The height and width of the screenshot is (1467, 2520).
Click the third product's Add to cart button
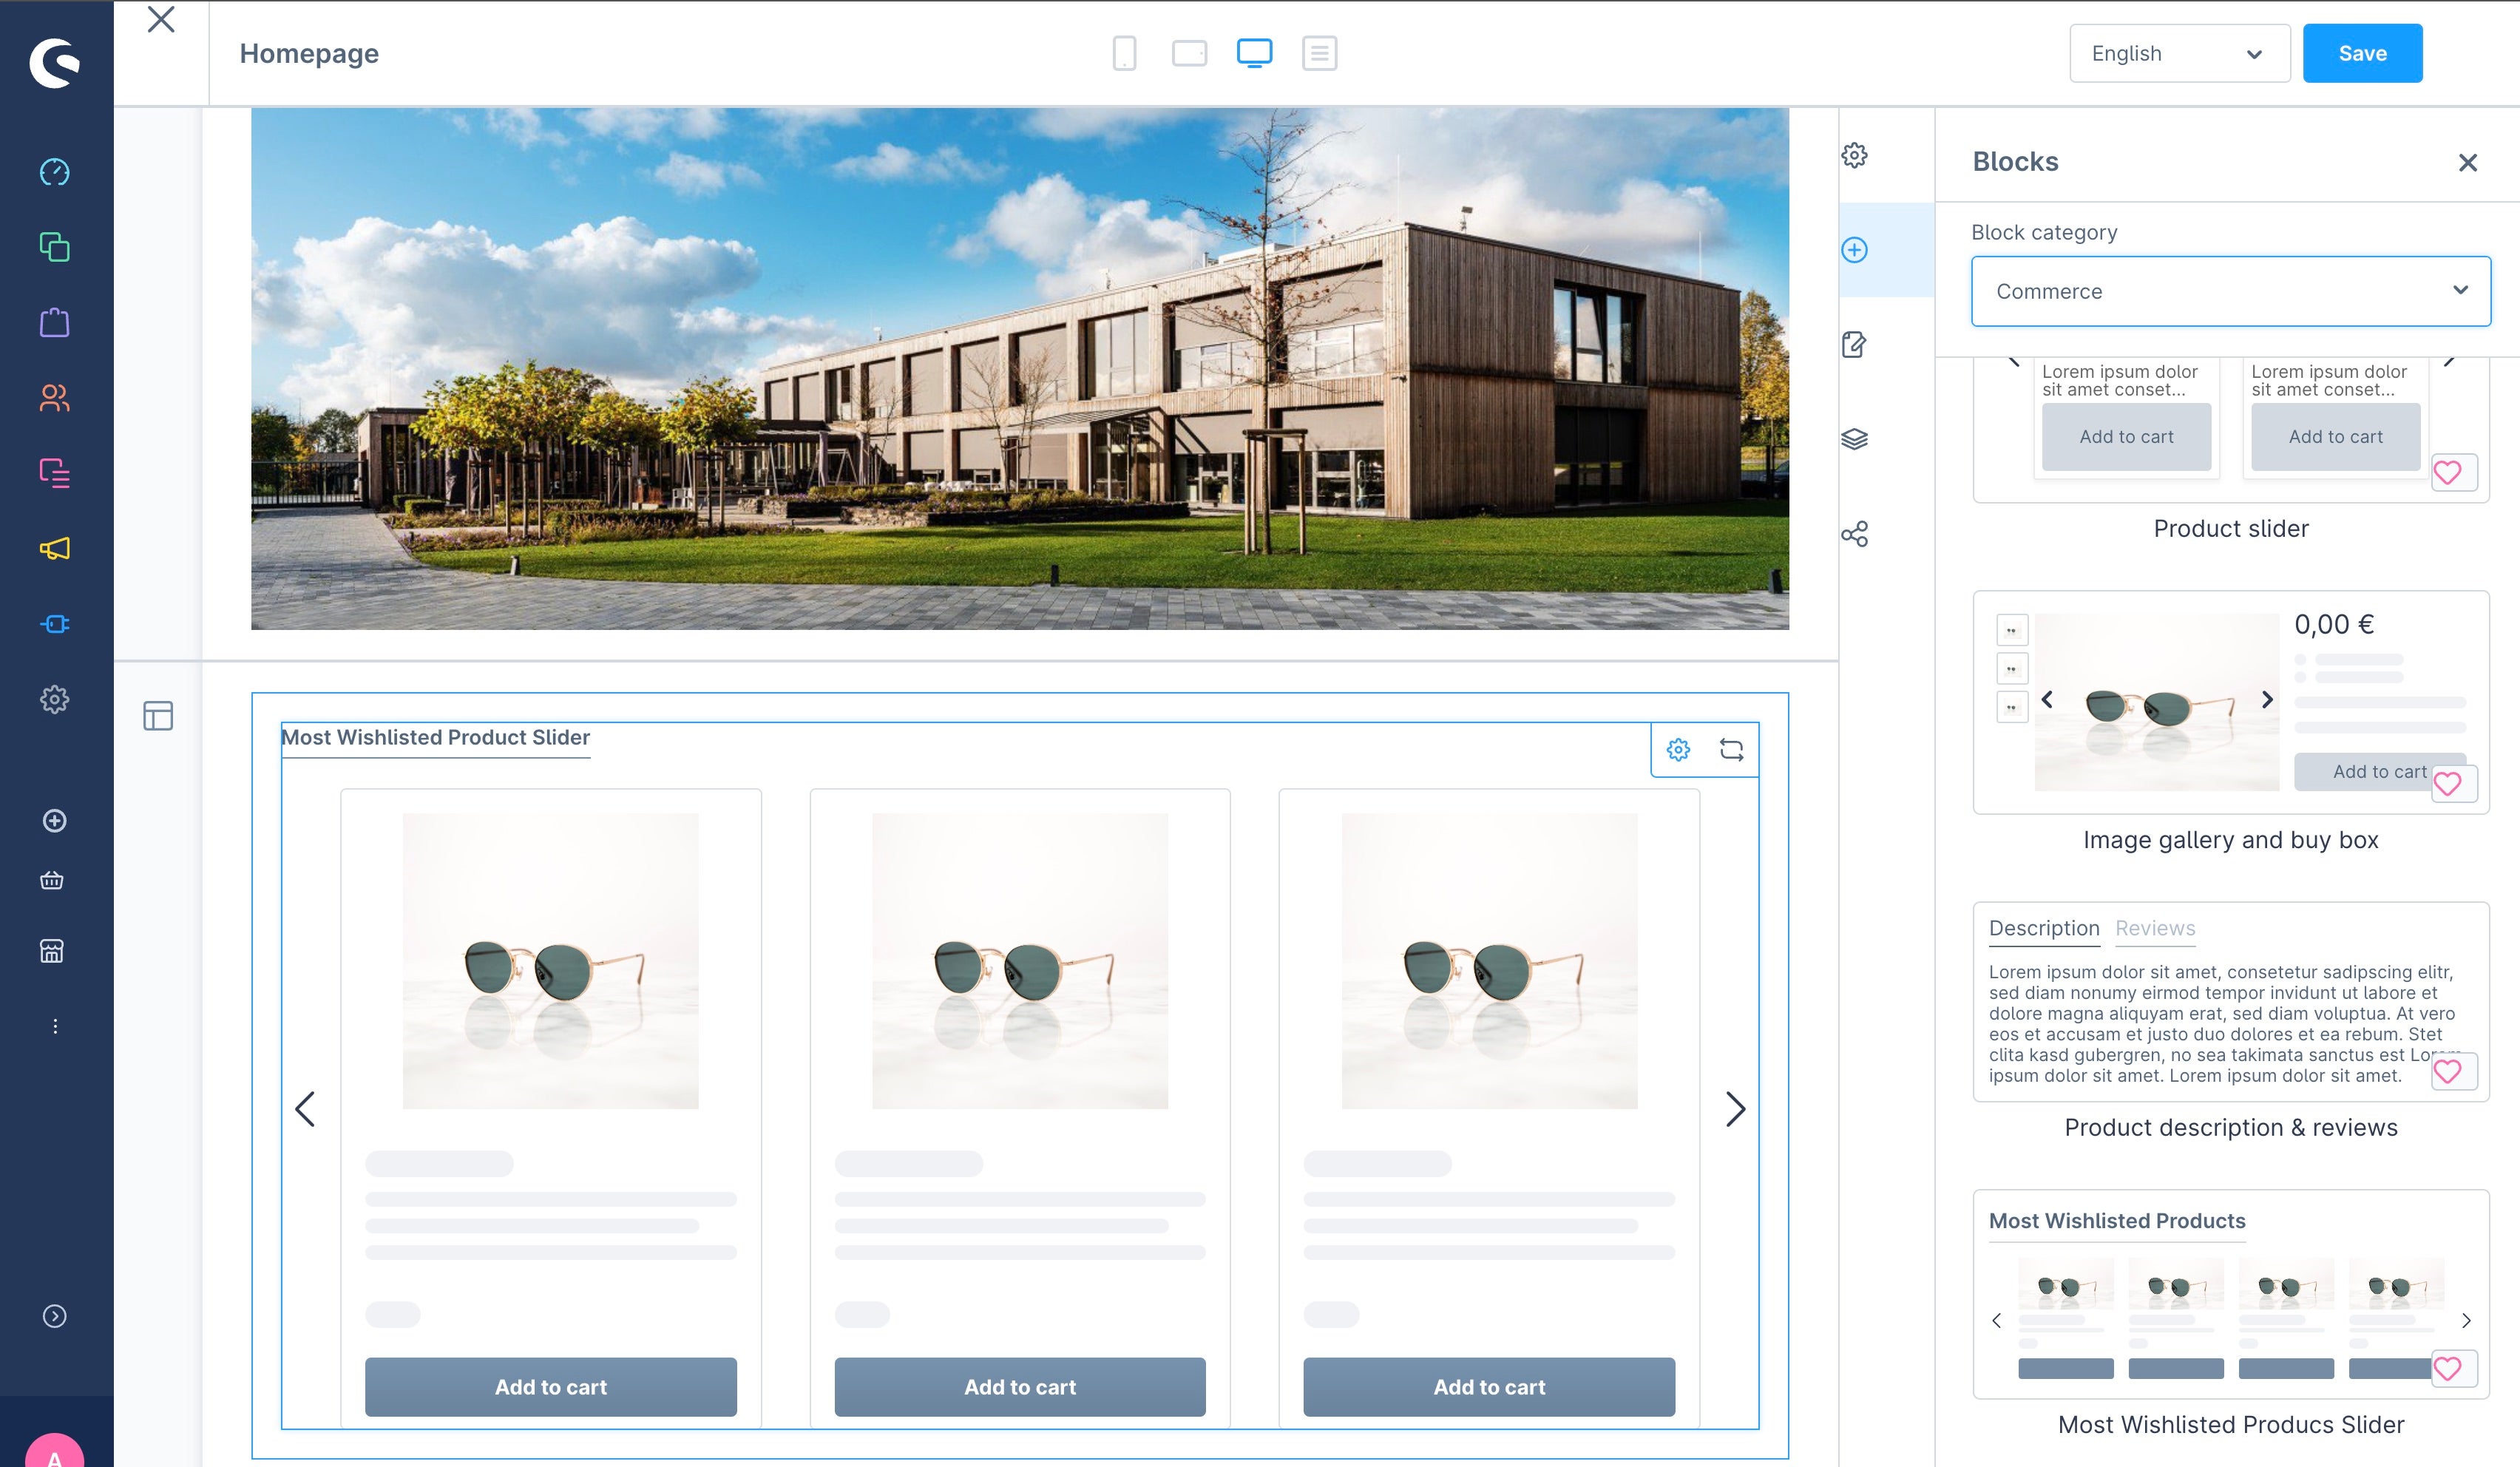point(1489,1387)
